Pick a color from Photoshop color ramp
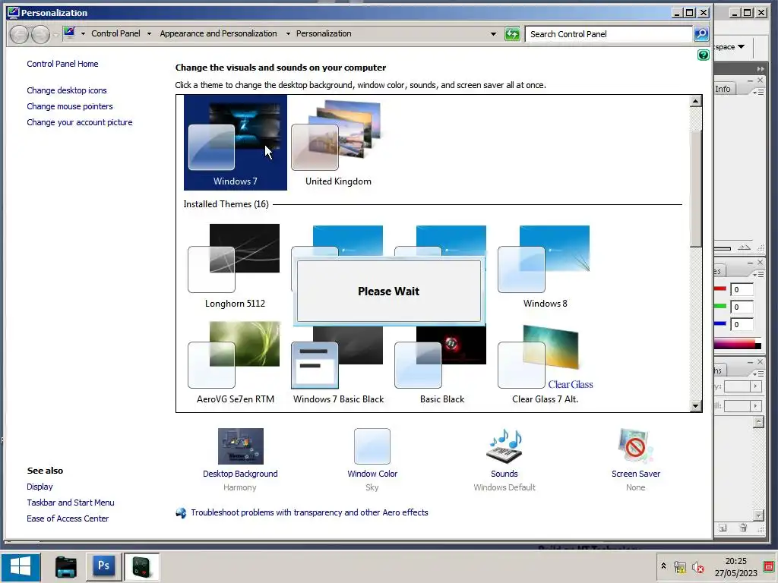Viewport: 778px width, 583px height. click(x=737, y=345)
